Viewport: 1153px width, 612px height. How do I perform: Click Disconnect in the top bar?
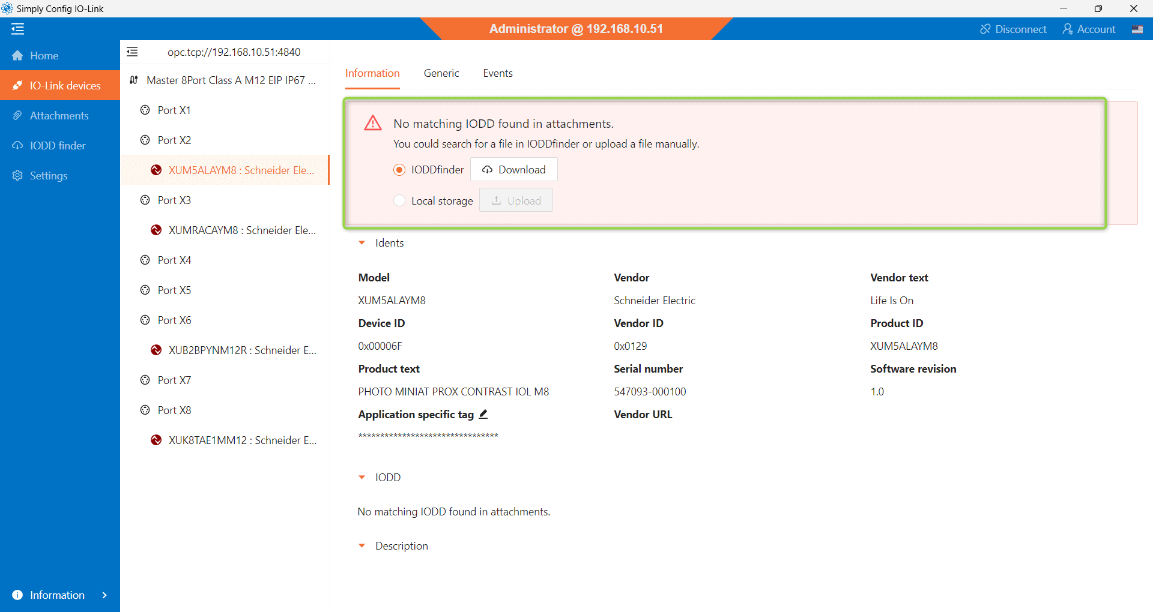[x=1013, y=29]
